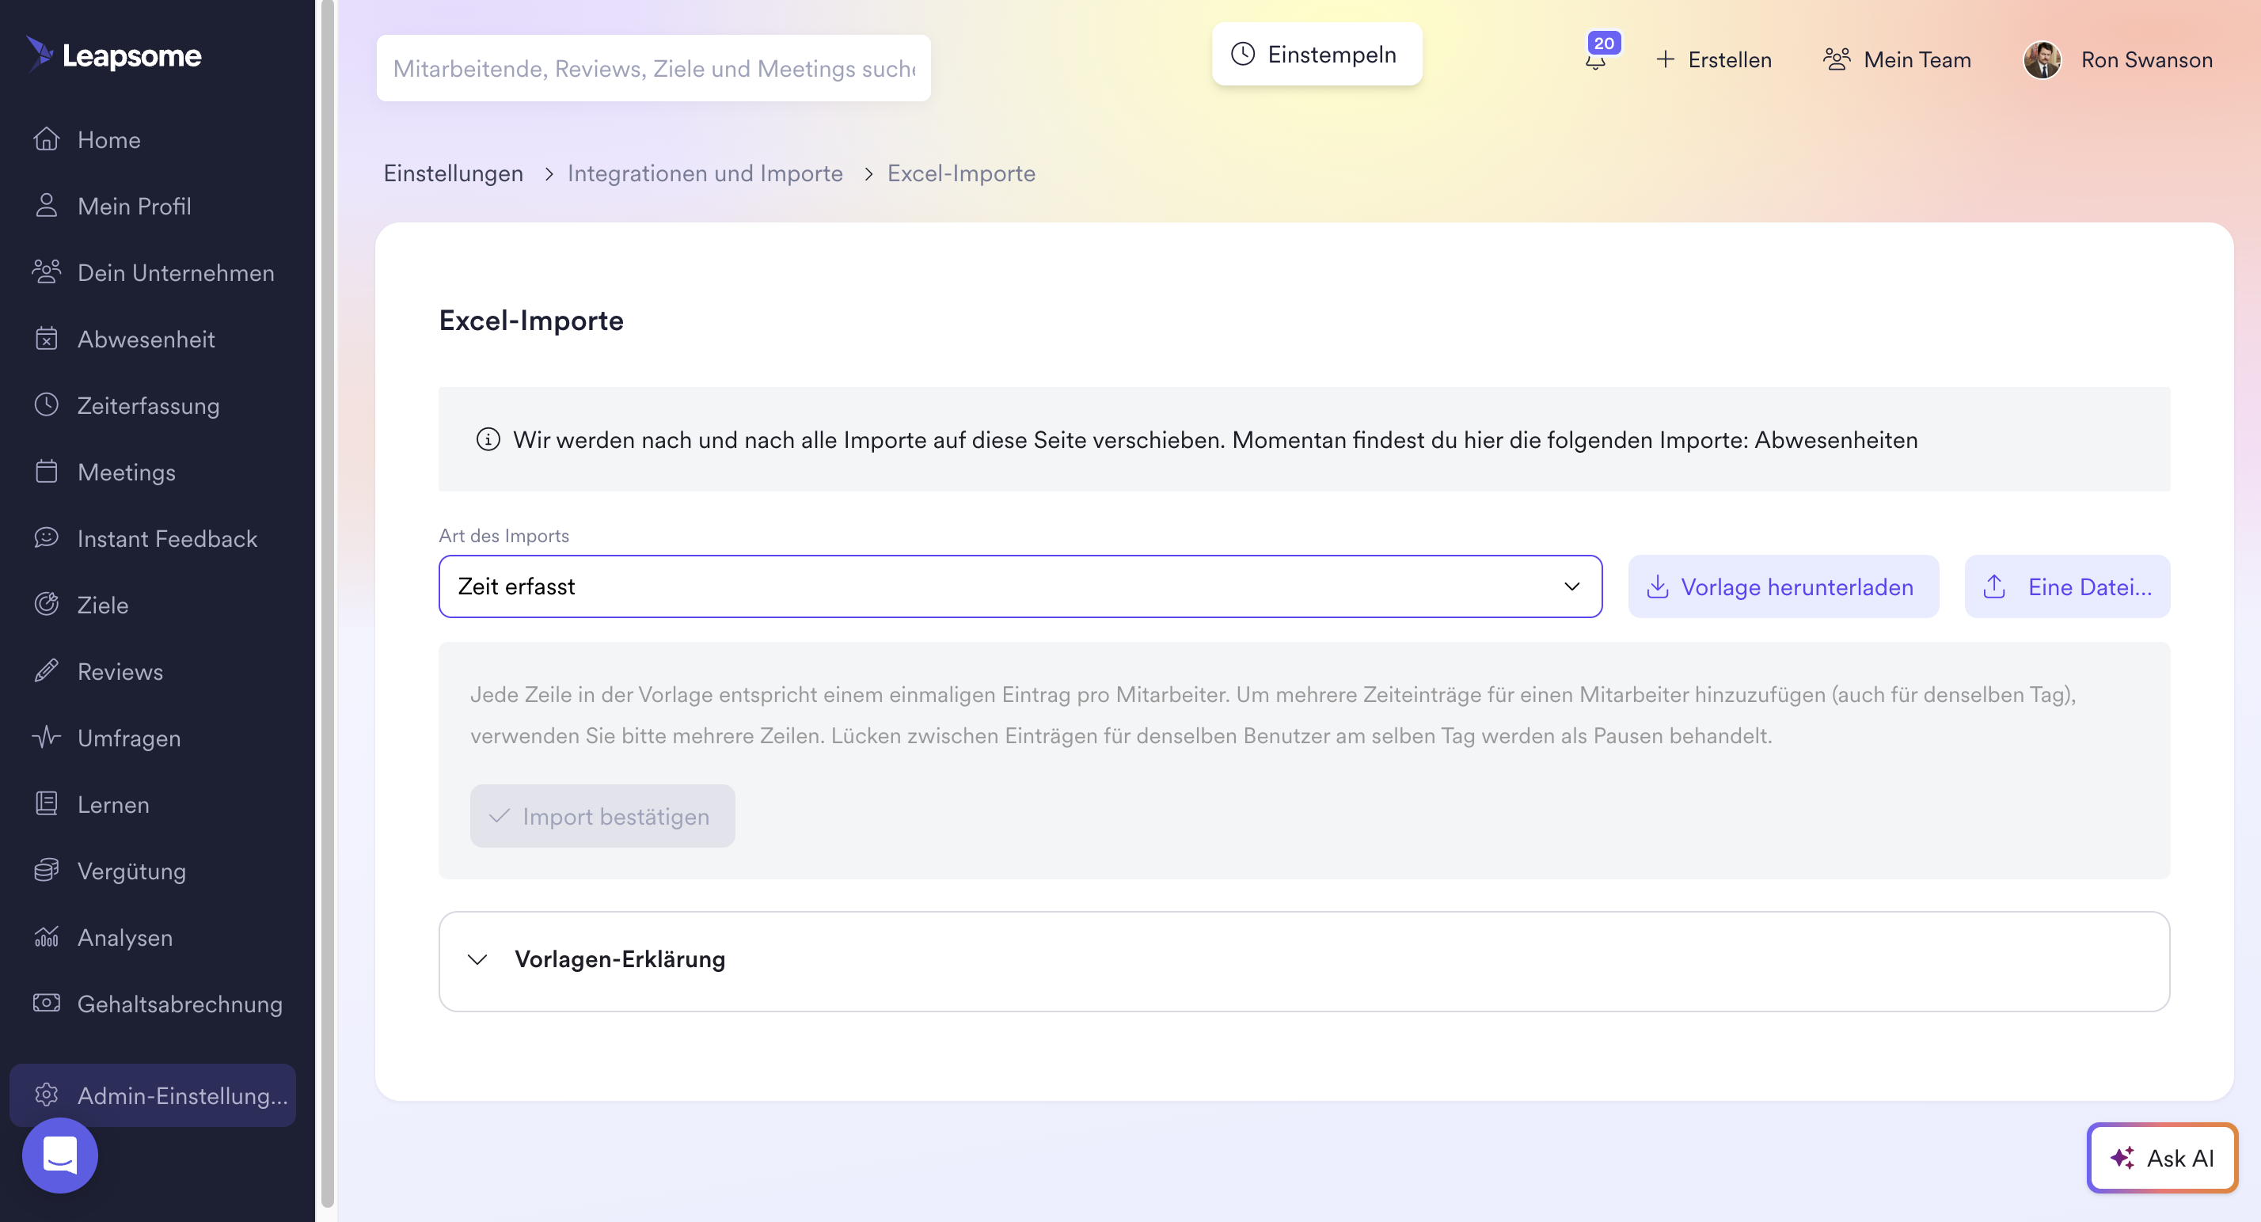Open Gehaltsabrechnung in sidebar
Viewport: 2261px width, 1222px height.
[153, 1004]
